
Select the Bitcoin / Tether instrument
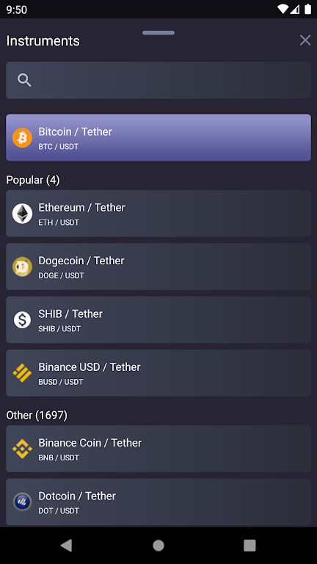coord(158,137)
